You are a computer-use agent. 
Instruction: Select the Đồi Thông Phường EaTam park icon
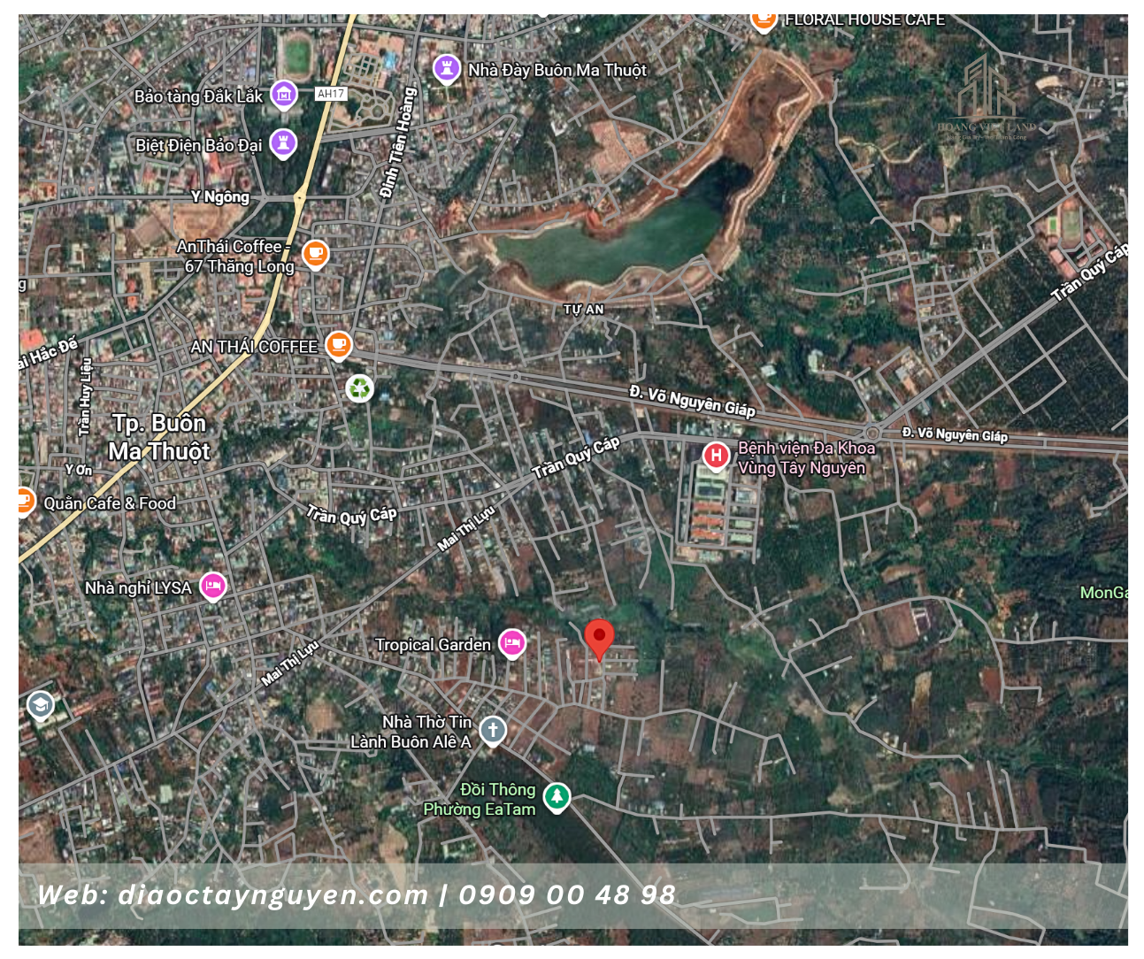(556, 797)
